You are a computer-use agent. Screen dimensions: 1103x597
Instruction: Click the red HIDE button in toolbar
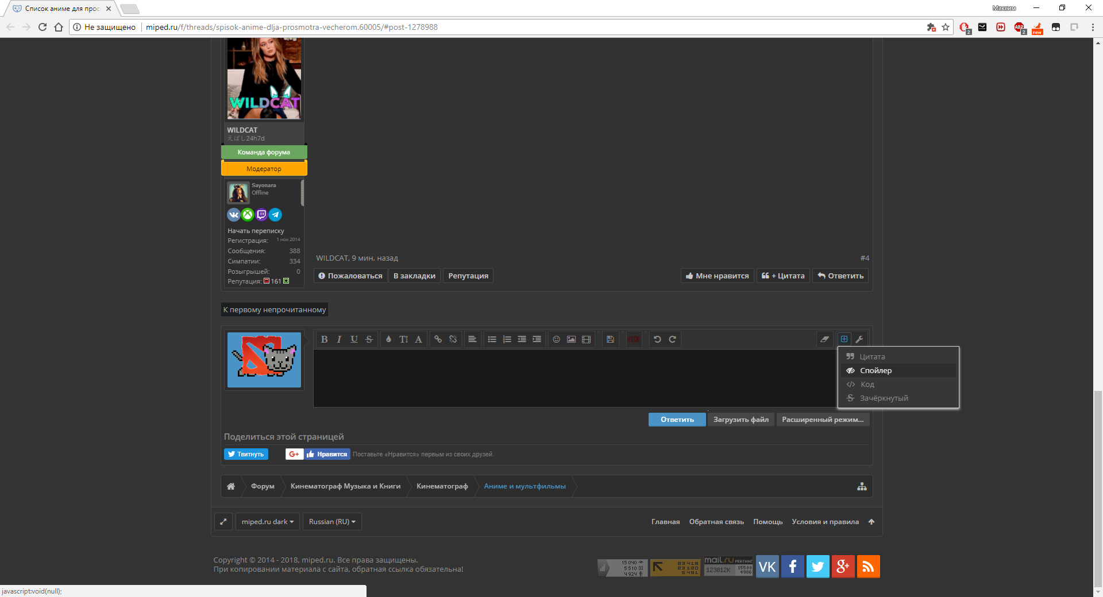634,339
